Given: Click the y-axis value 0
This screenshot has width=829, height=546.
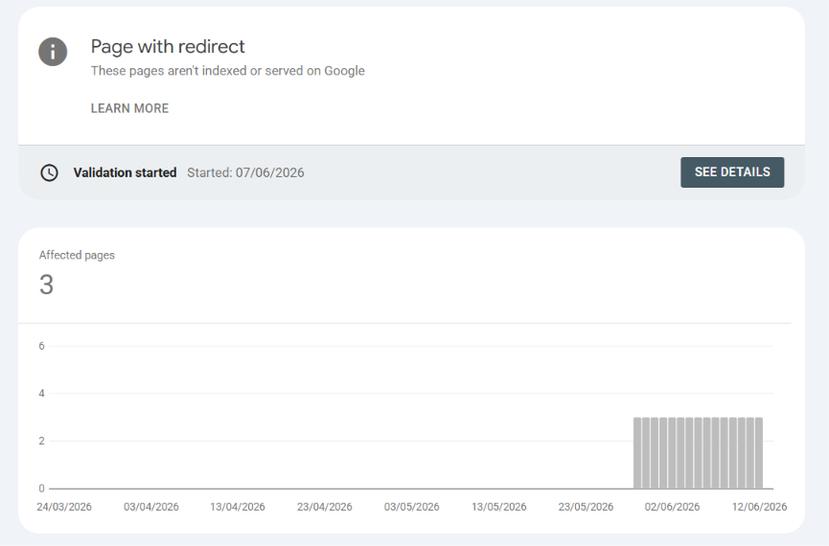Looking at the screenshot, I should [x=42, y=489].
